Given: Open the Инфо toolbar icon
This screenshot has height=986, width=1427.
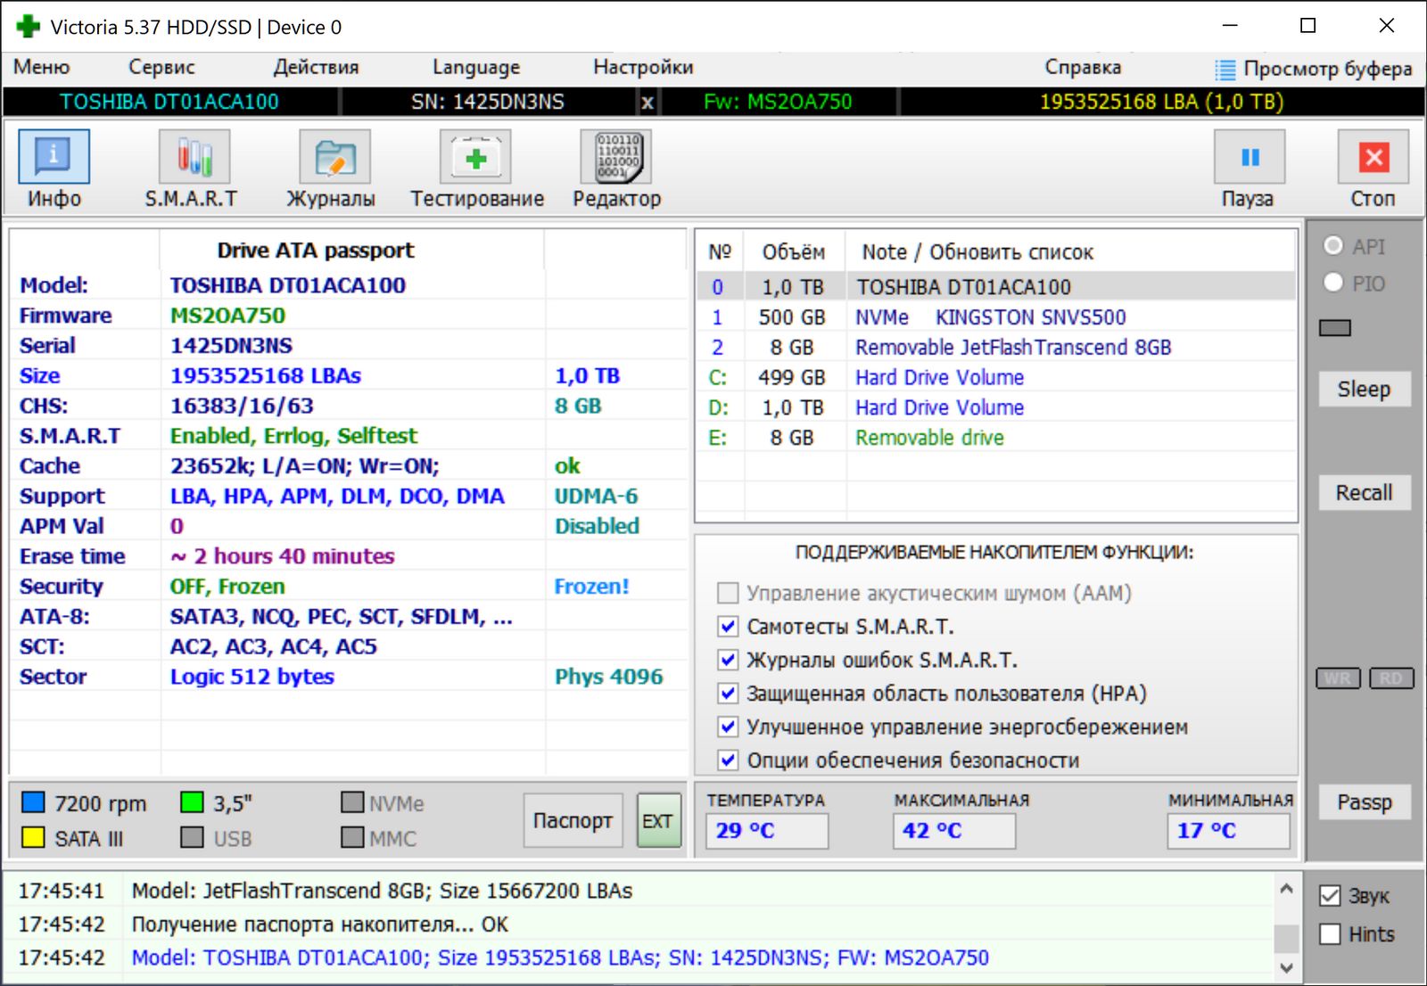Looking at the screenshot, I should click(x=54, y=158).
